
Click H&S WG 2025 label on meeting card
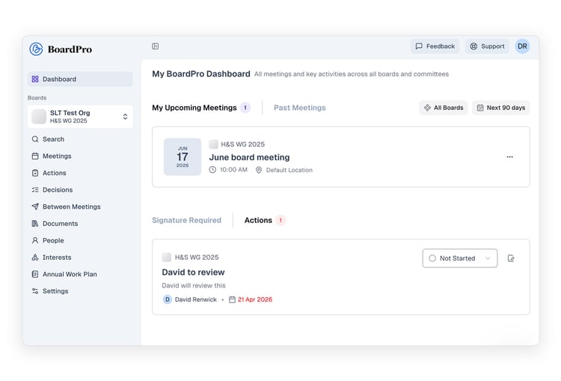[243, 144]
